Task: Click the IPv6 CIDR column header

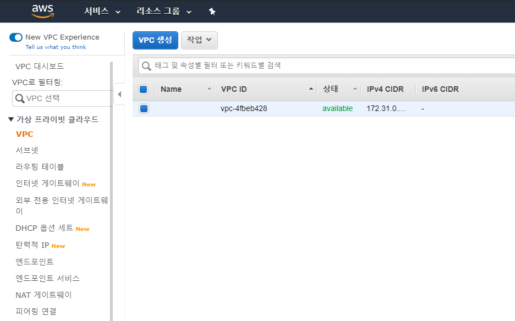Action: (440, 89)
